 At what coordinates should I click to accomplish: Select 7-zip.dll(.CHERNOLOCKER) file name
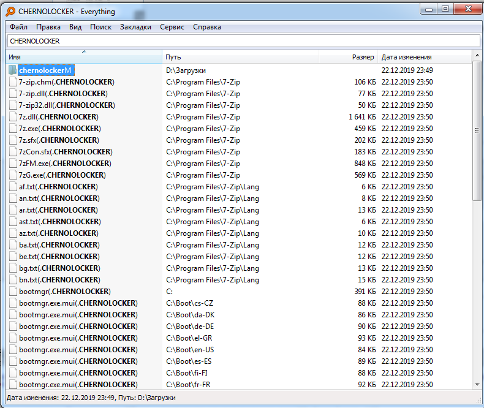click(x=63, y=94)
